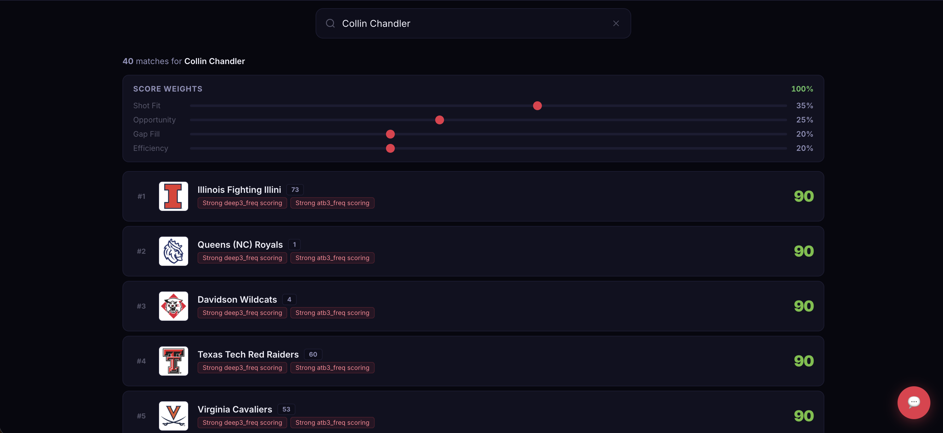Click Texas Tech's Strong deep3_freq scoring tag
Image resolution: width=943 pixels, height=433 pixels.
tap(242, 367)
